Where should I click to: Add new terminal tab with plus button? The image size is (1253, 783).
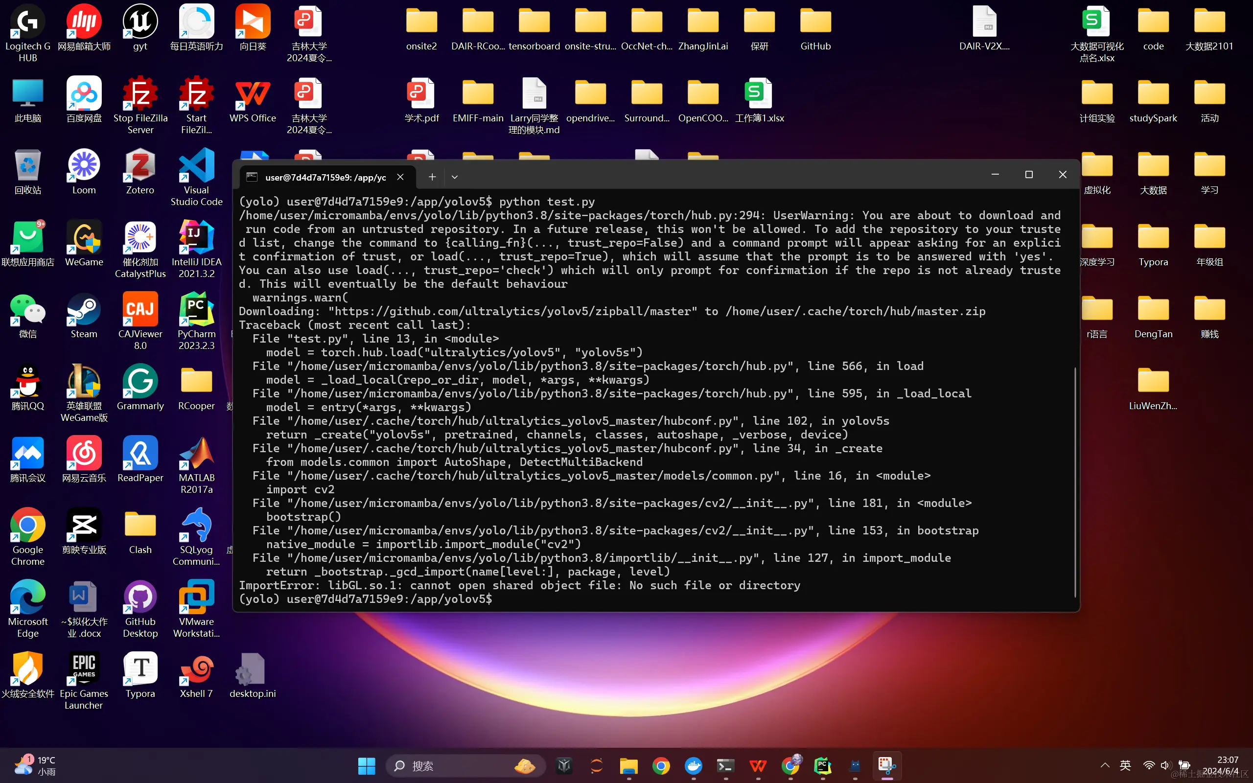click(x=432, y=177)
